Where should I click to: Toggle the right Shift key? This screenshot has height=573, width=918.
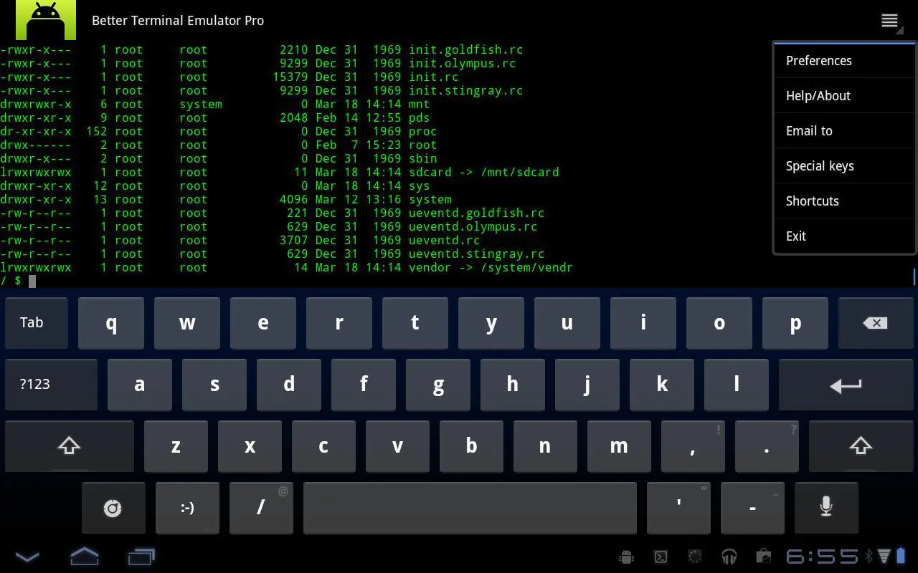pyautogui.click(x=861, y=446)
